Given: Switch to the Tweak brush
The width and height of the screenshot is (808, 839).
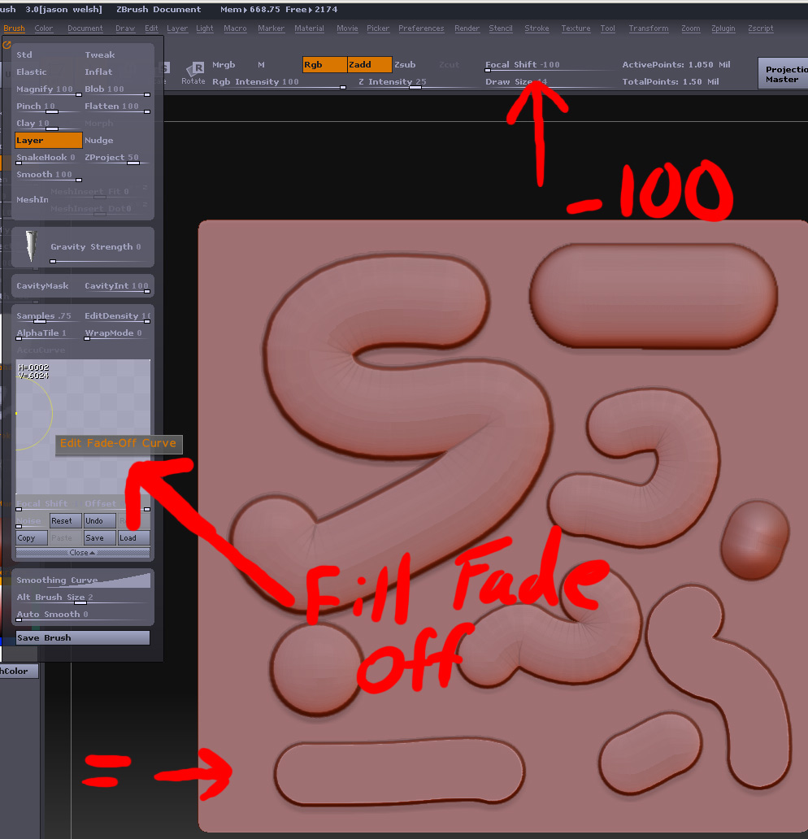Looking at the screenshot, I should (x=98, y=54).
